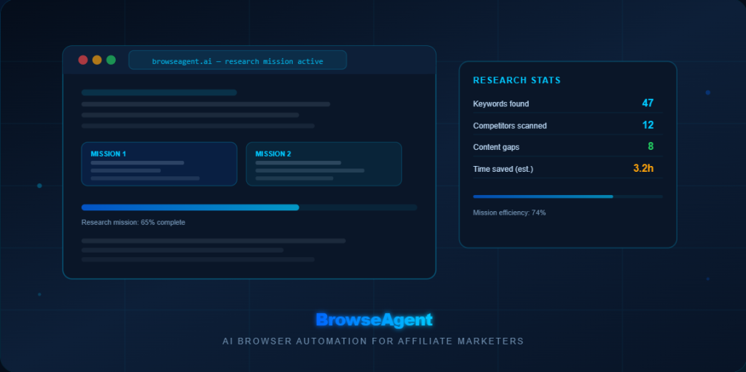Click the keywords value 47
Viewport: 746px width, 372px height.
(x=648, y=103)
